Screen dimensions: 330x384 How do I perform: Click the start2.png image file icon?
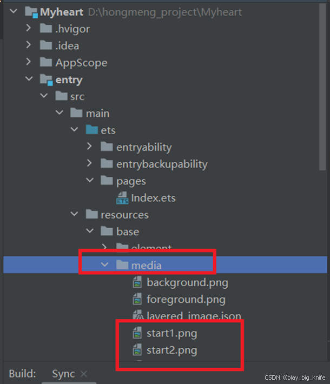[137, 350]
